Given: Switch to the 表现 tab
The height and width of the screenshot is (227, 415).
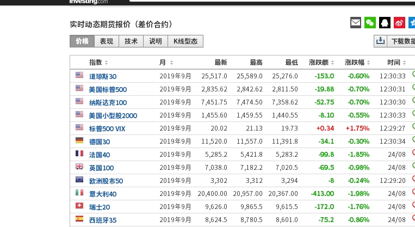Looking at the screenshot, I should click(107, 41).
